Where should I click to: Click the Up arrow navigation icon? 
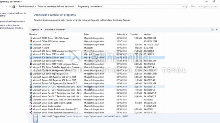pyautogui.click(x=10, y=6)
